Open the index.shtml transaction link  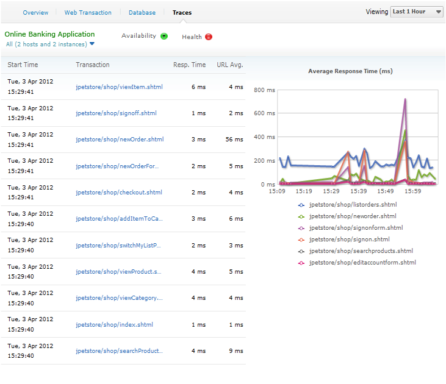[114, 324]
